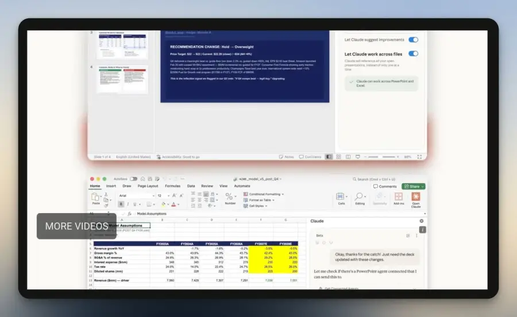Click the Revenue growth YoY row label
This screenshot has height=317, width=517.
109,249
